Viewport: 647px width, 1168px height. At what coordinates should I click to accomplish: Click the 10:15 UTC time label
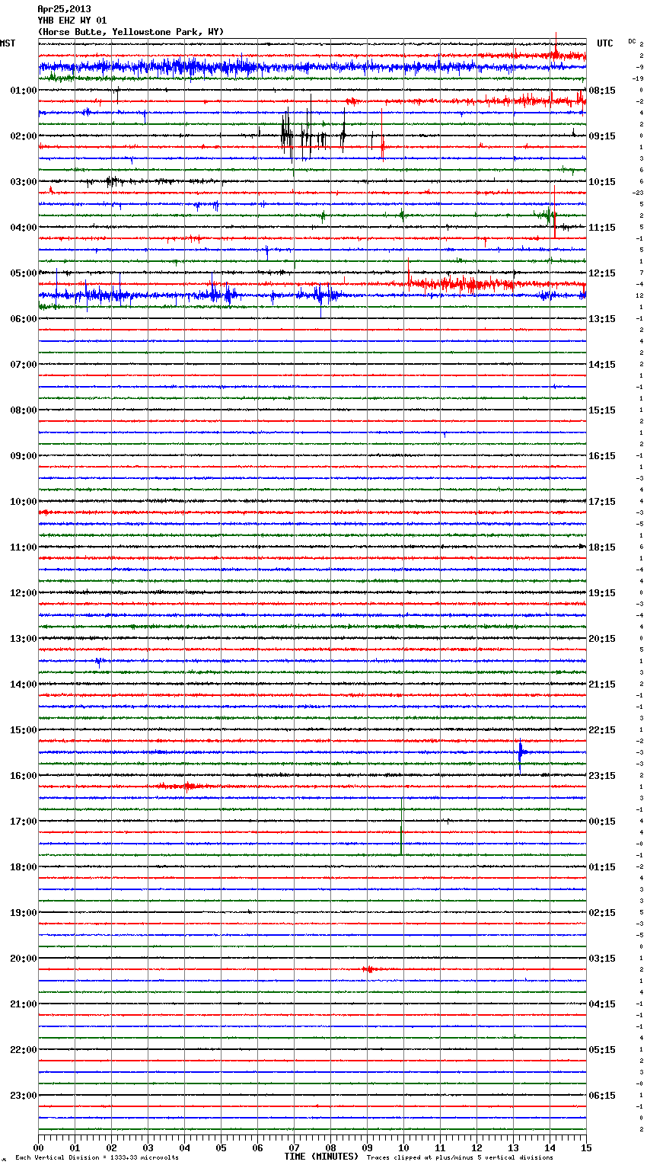(602, 182)
